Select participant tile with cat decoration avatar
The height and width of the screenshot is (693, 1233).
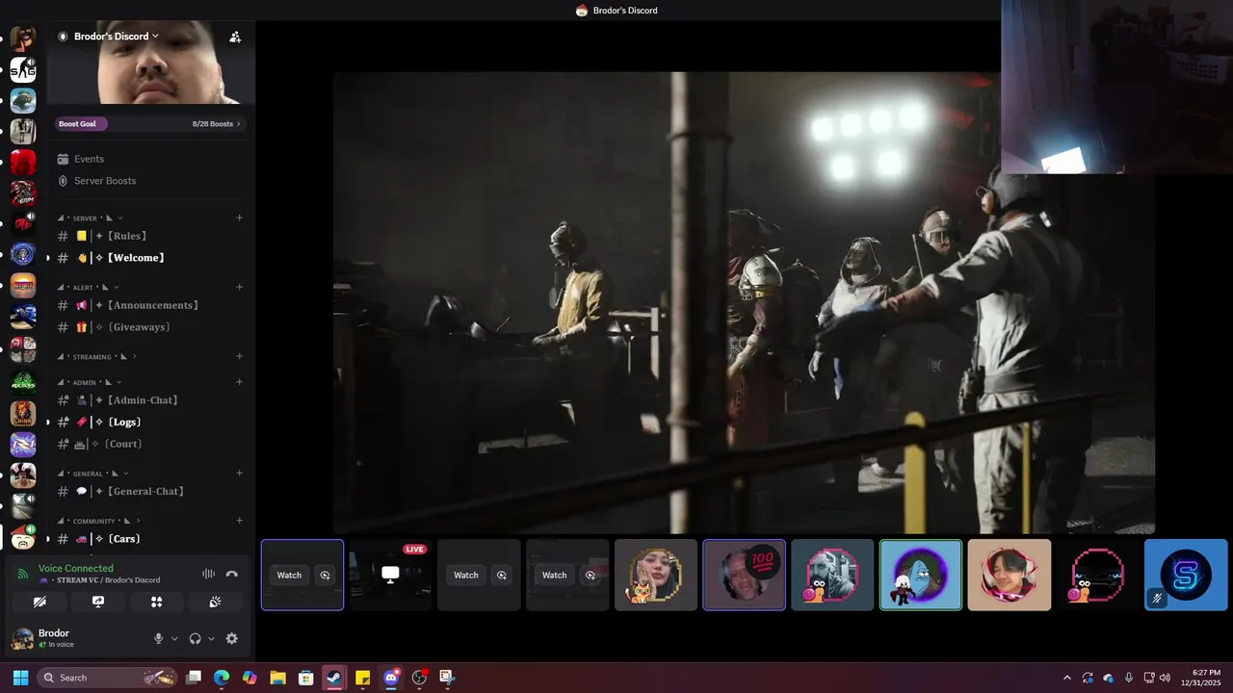656,575
